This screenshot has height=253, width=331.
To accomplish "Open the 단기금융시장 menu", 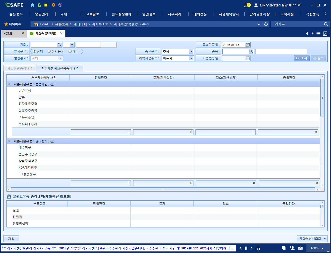I will click(259, 14).
